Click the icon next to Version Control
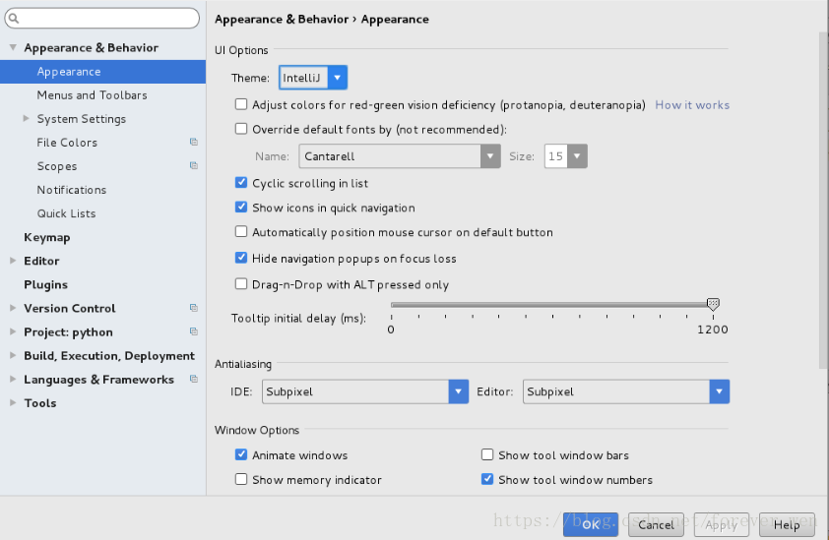This screenshot has width=829, height=540. (194, 308)
